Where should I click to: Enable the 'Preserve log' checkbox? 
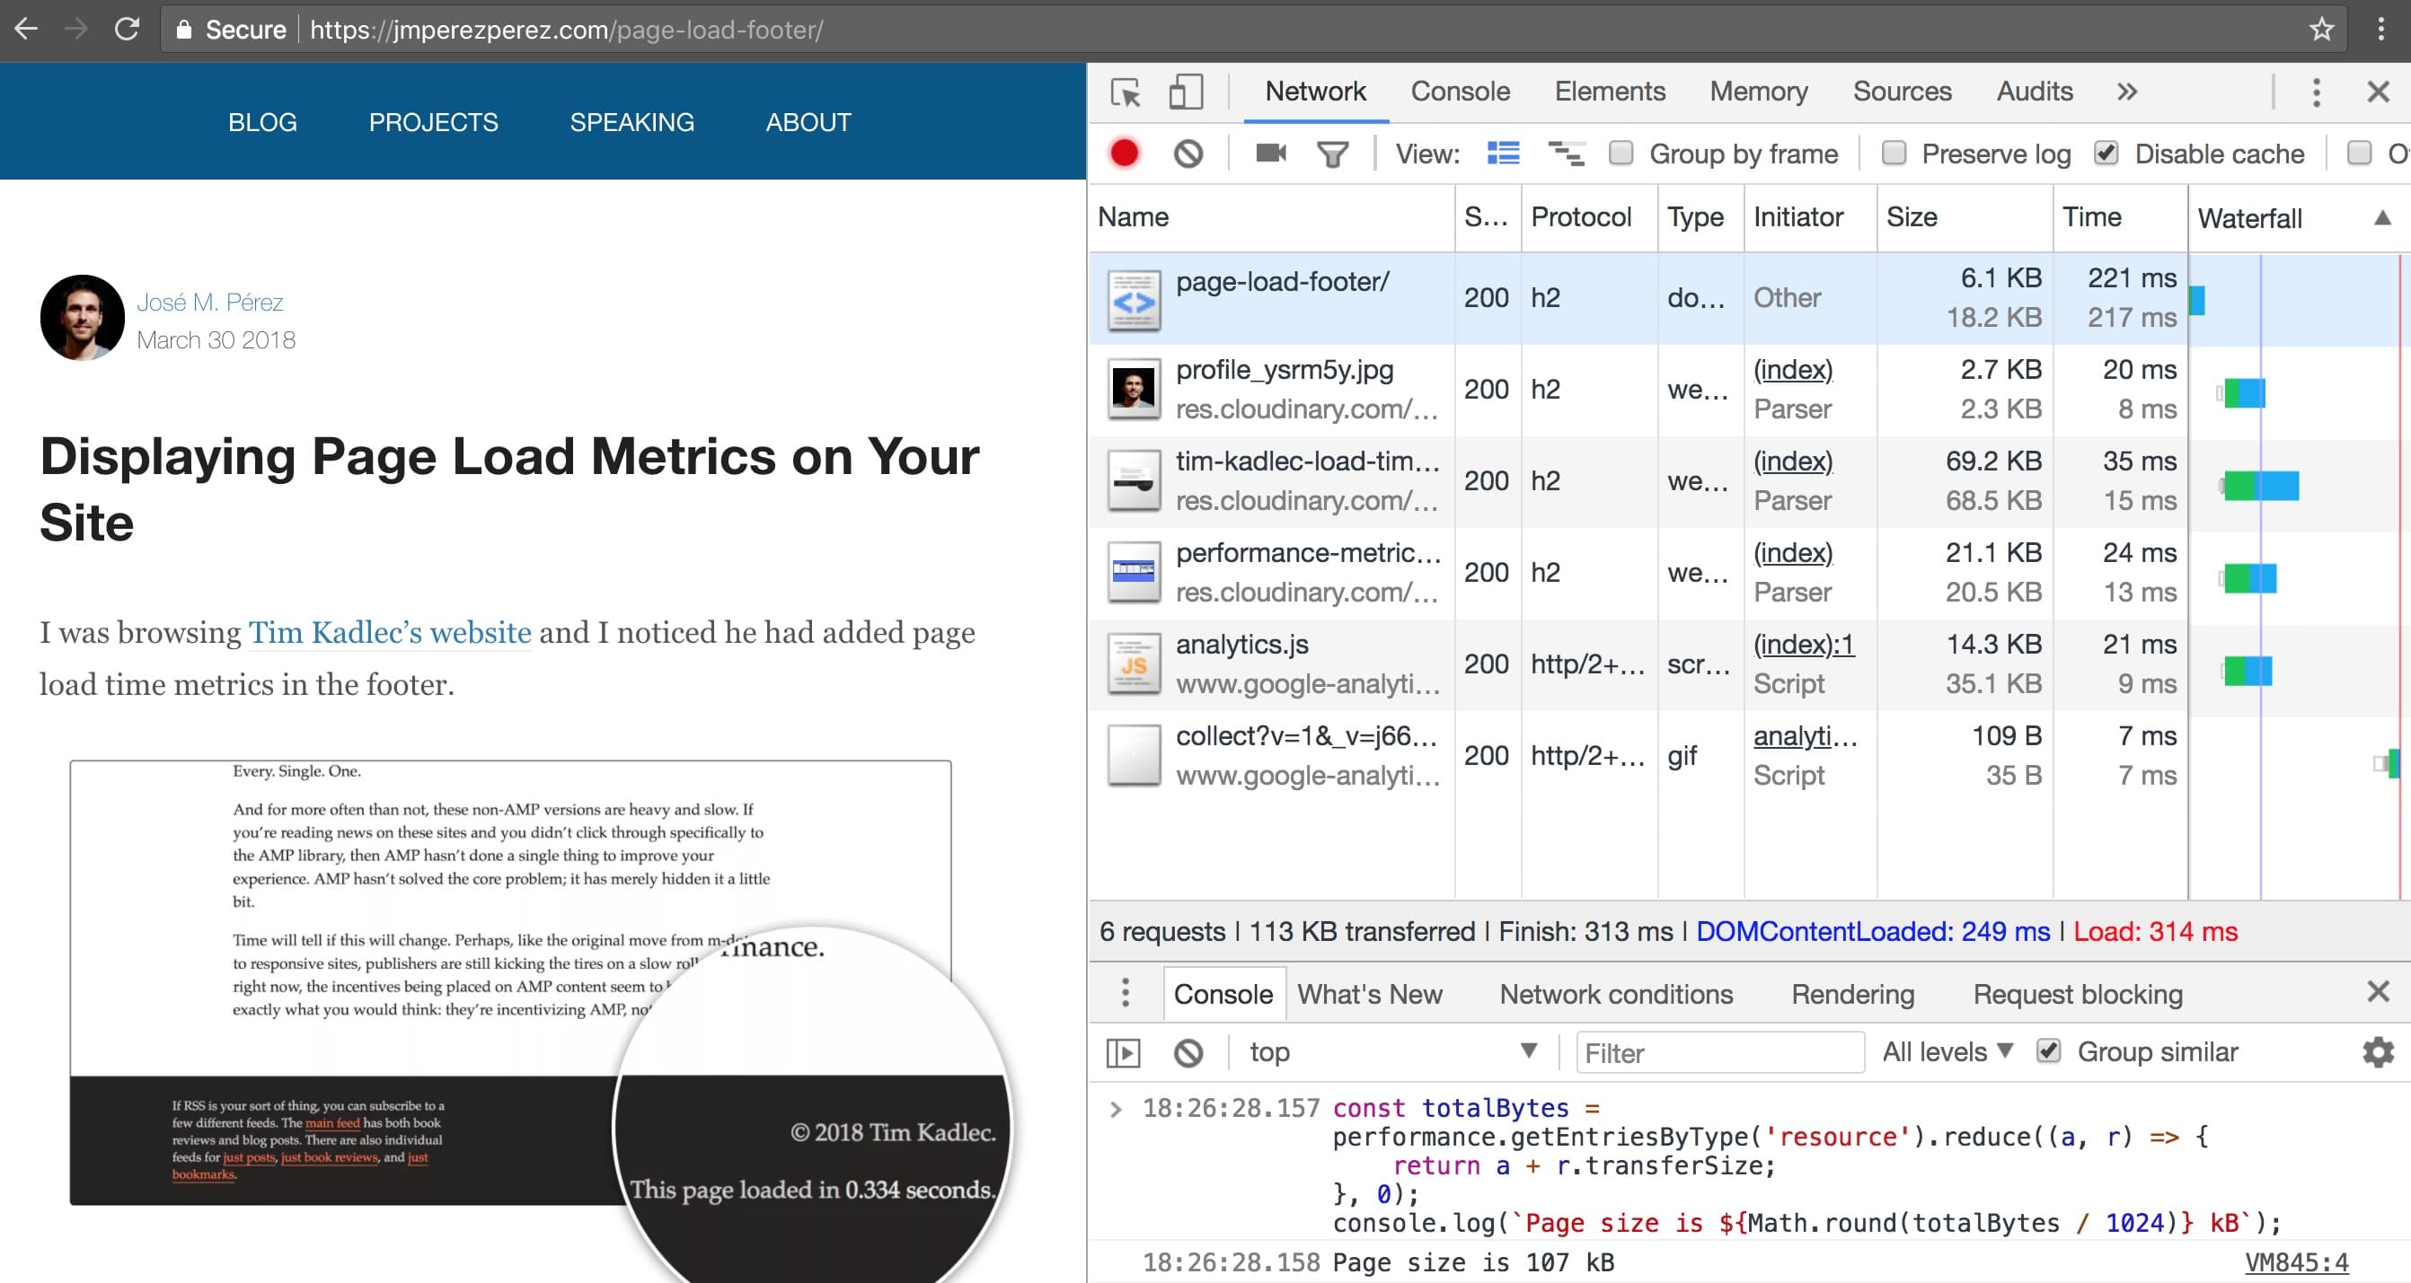tap(1893, 154)
